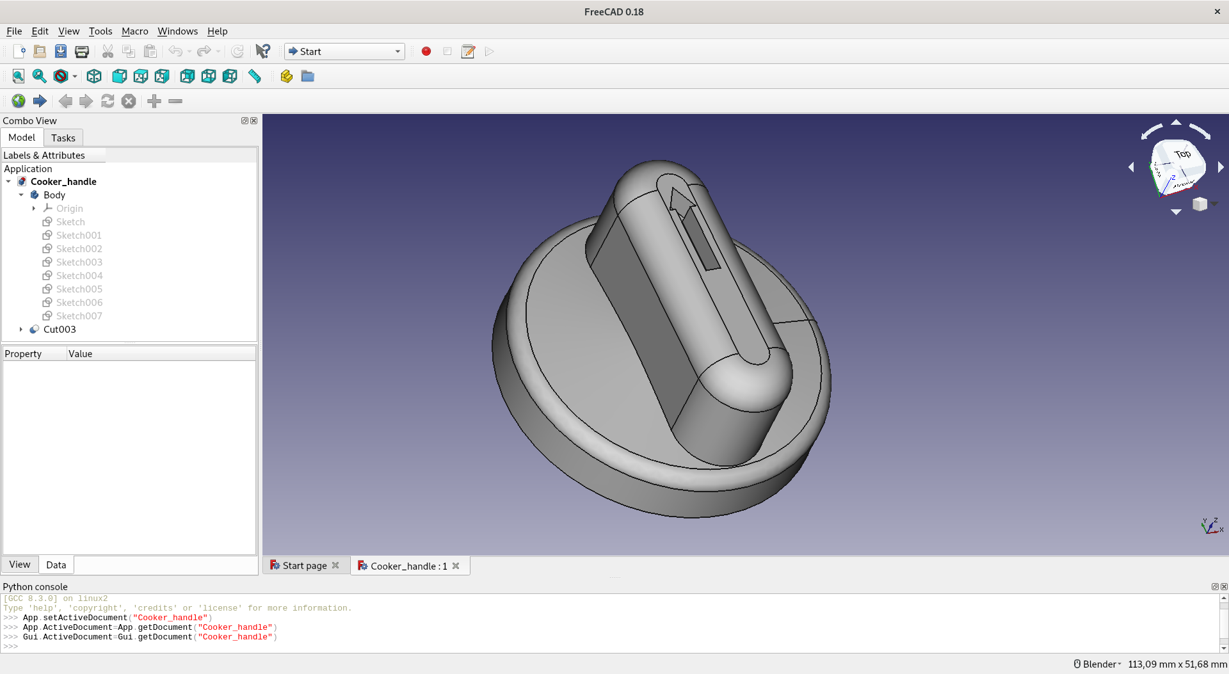Image resolution: width=1229 pixels, height=674 pixels.
Task: Click the Draw Style icon
Action: click(61, 77)
